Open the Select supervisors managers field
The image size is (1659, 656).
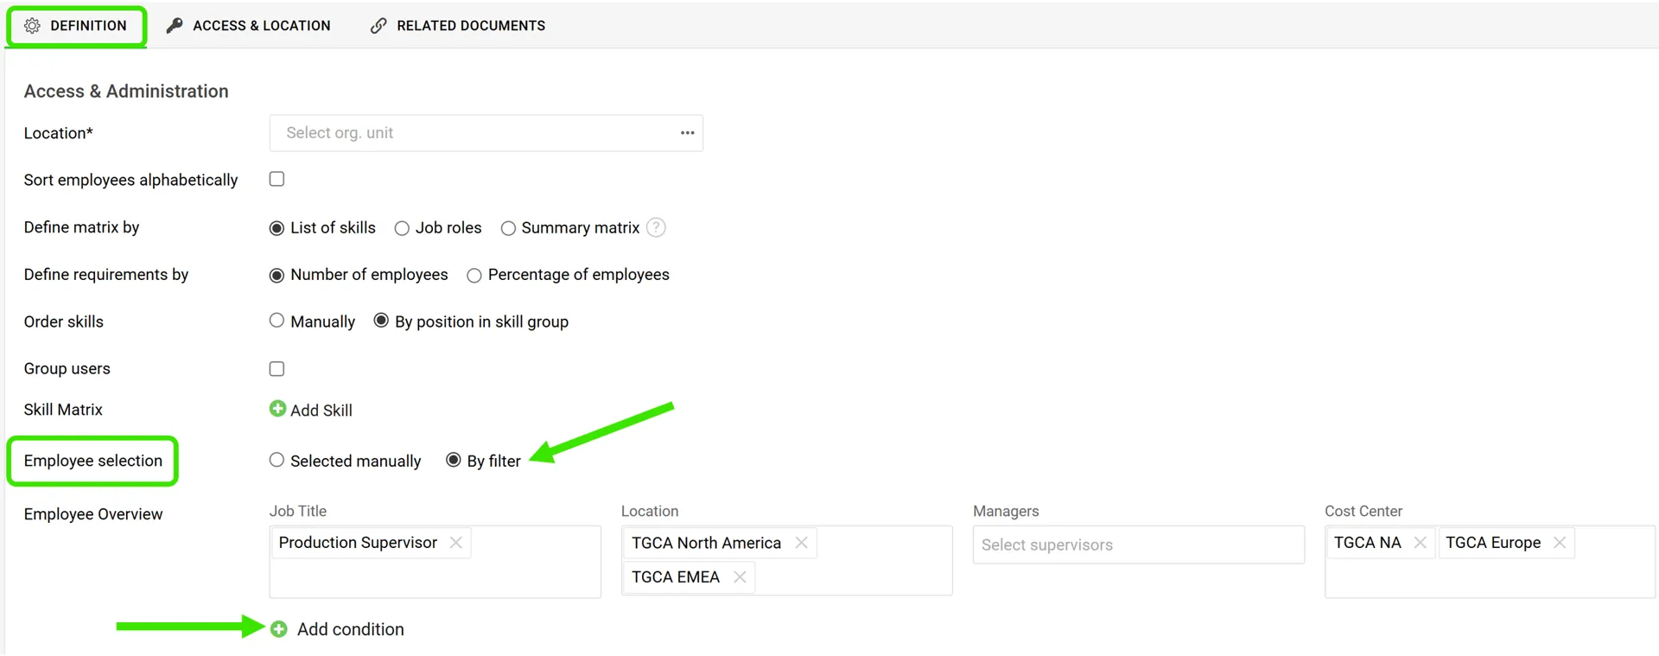pos(1139,545)
